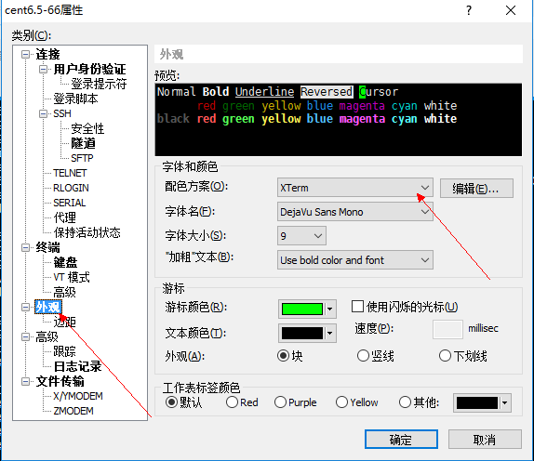The width and height of the screenshot is (534, 461).
Task: Open the 字体名 DejaVu Sans Mono dropdown
Action: click(354, 212)
